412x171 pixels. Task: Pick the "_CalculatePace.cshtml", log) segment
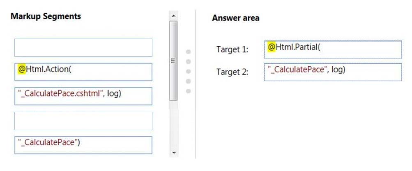(83, 96)
